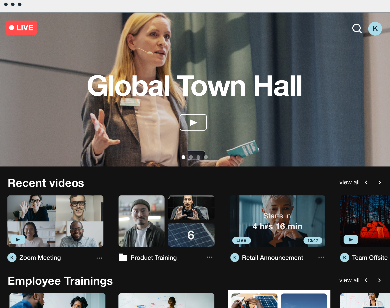The image size is (390, 308).
Task: Select the first carousel dot indicator
Action: [183, 157]
